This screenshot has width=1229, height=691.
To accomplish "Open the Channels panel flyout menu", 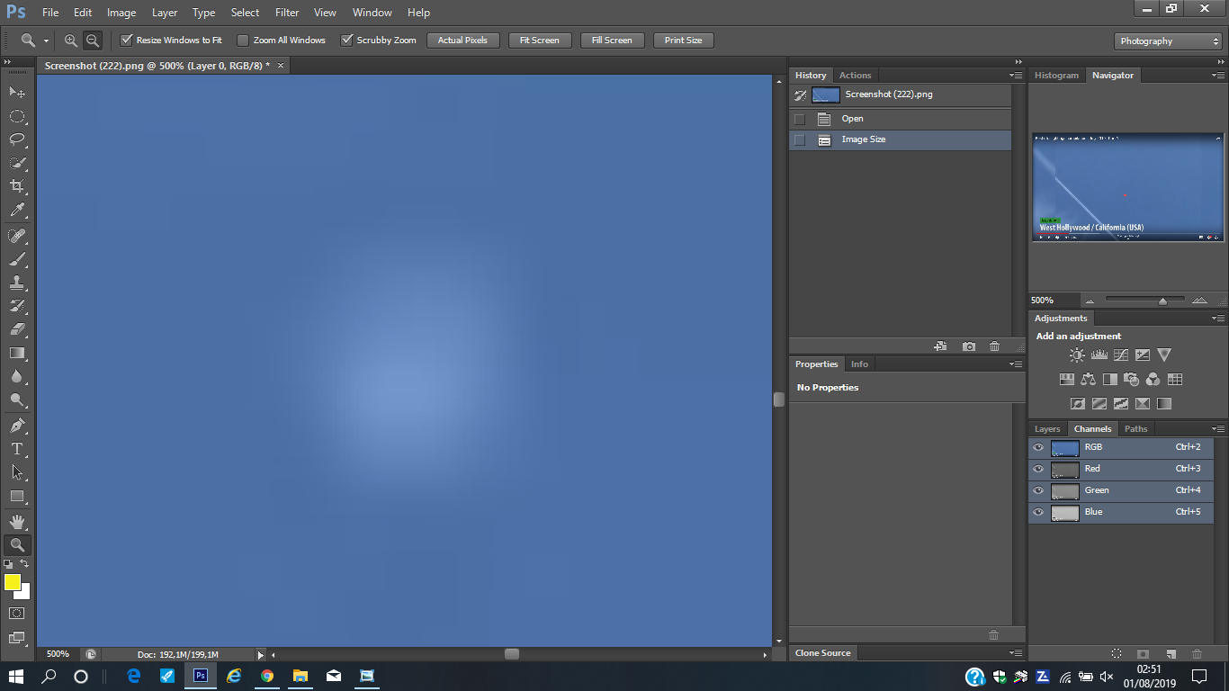I will pos(1218,429).
